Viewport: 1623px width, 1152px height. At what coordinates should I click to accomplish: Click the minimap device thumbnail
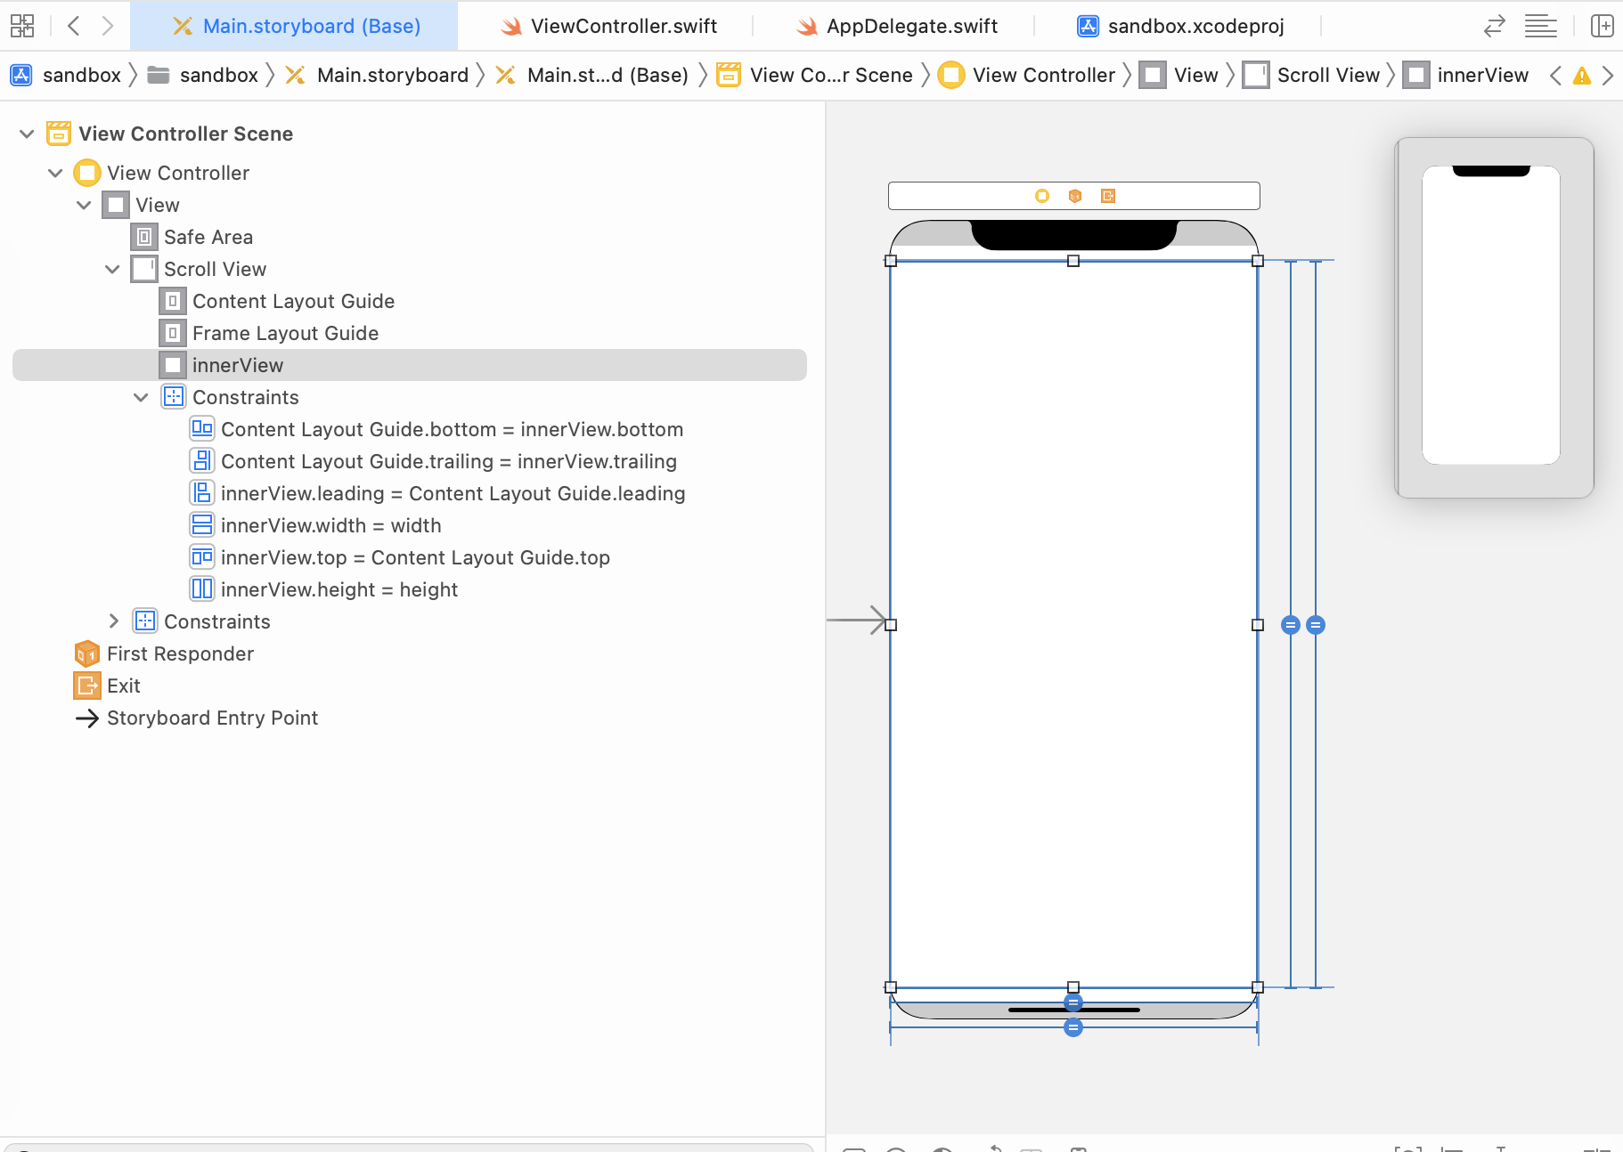(1491, 316)
